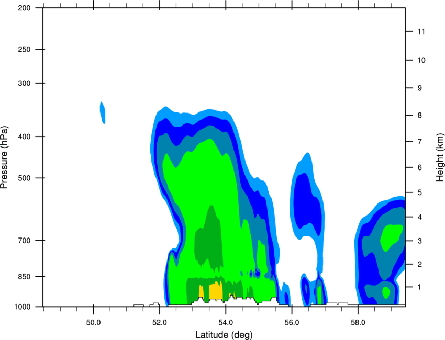Click the 8 km height tick label

(420, 115)
